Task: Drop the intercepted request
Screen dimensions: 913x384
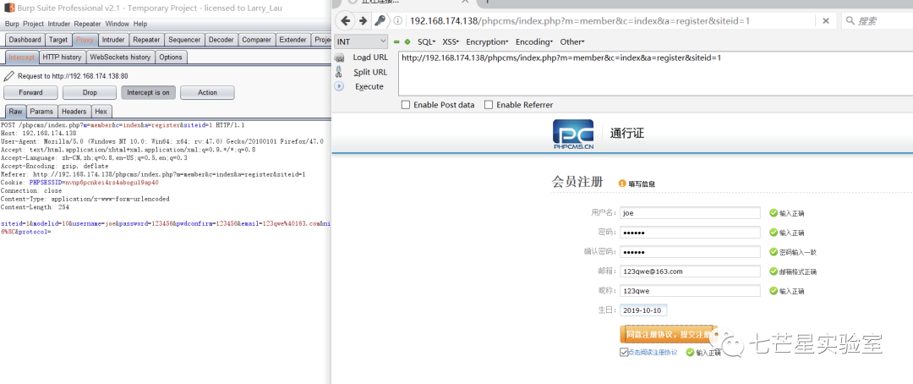Action: (x=90, y=93)
